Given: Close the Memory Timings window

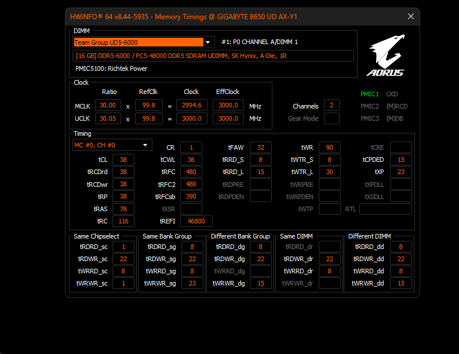Looking at the screenshot, I should pos(411,16).
